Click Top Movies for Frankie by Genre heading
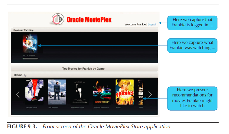229x134 pixels. 83,69
